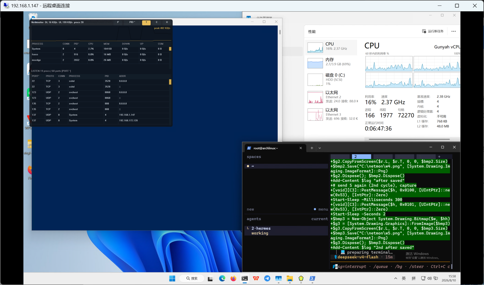Open 'menu' in the terminal sidebar
The image size is (484, 285).
(x=323, y=209)
